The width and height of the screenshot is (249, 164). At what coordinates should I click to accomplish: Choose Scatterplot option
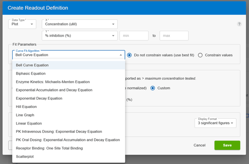pos(68,157)
